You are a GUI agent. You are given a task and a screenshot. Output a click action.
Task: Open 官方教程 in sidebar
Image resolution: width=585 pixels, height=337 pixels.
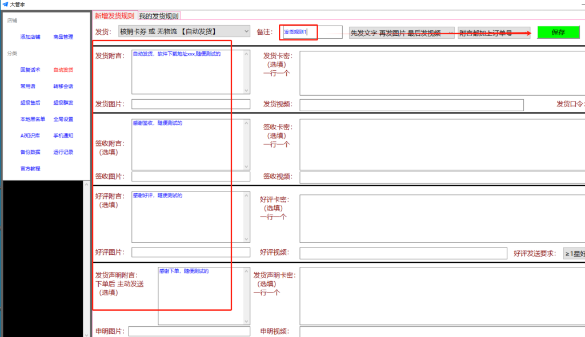pyautogui.click(x=30, y=169)
